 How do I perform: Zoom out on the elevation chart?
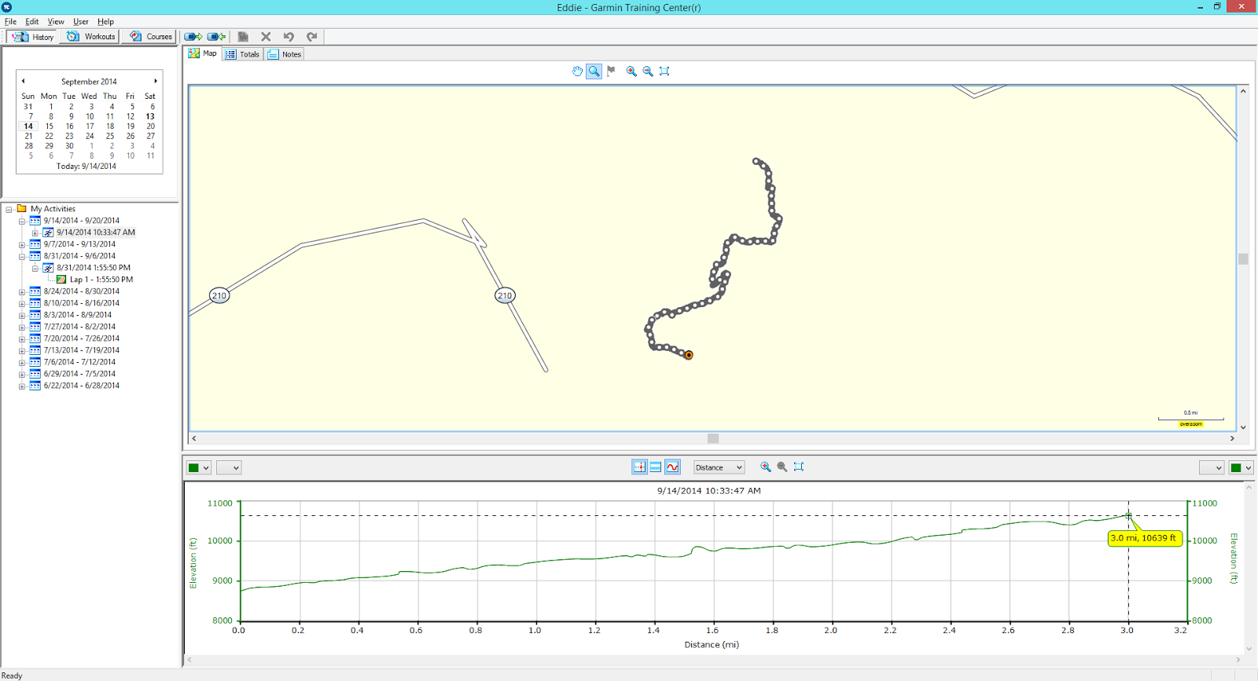pyautogui.click(x=782, y=467)
